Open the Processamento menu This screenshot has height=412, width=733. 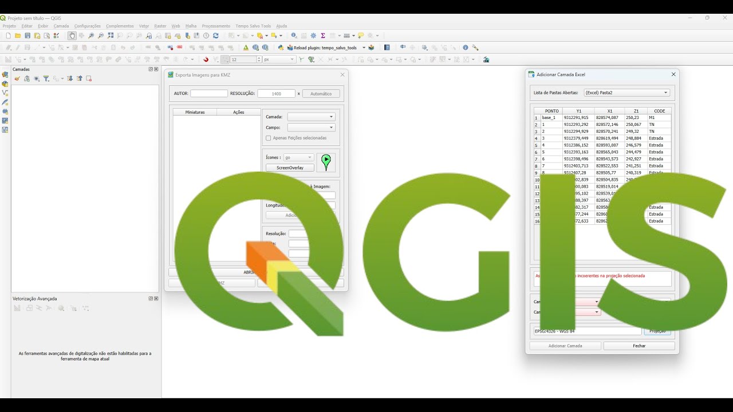pos(216,26)
